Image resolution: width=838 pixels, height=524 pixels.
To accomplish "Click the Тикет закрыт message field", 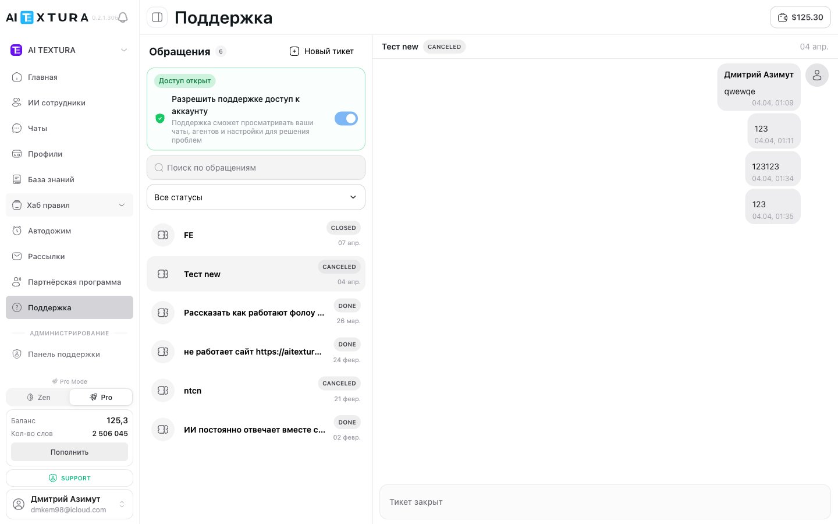I will (x=605, y=502).
